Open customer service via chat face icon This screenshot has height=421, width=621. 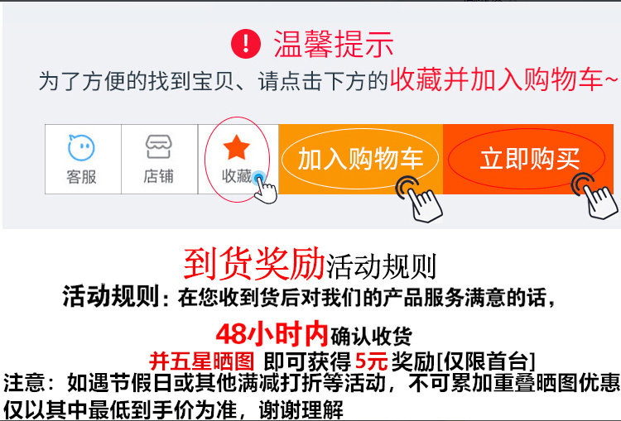point(82,147)
